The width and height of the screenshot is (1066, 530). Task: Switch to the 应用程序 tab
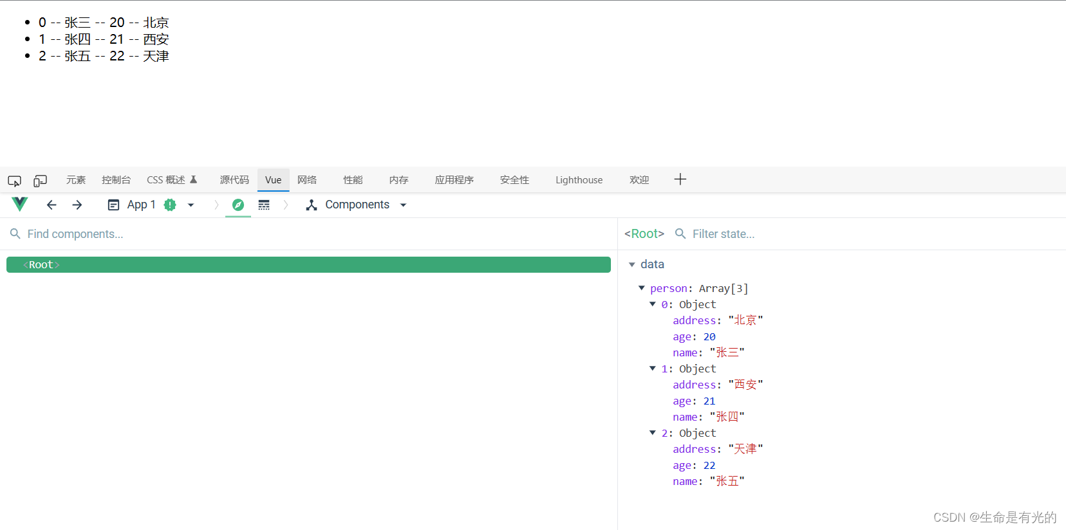coord(454,180)
